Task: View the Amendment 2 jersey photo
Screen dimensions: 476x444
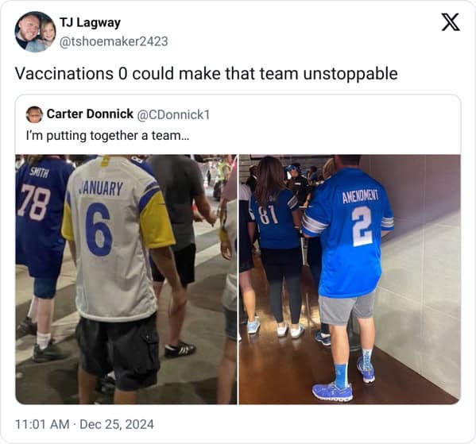Action: (350, 280)
